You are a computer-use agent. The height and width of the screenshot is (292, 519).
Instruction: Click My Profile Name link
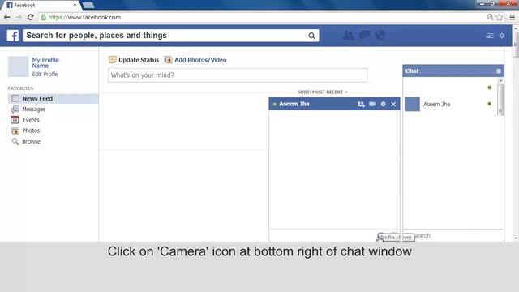tap(45, 63)
